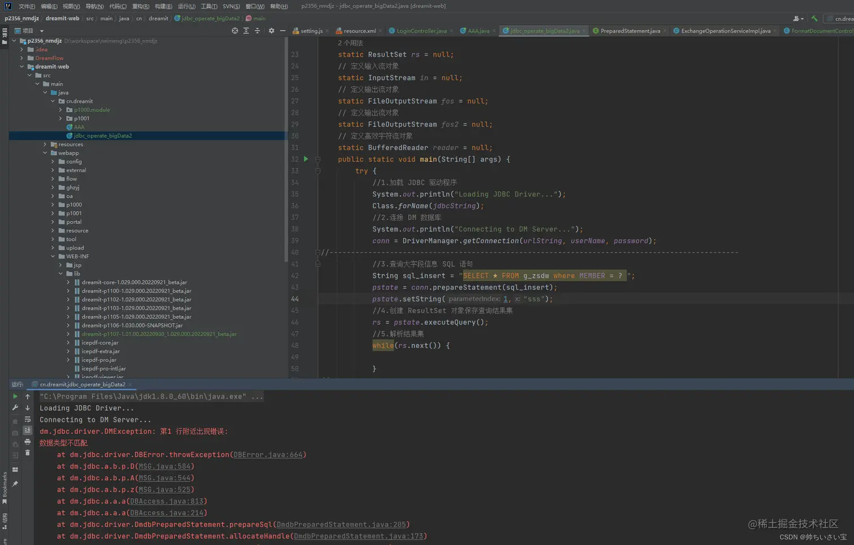Close the Run console tab
Screen dimensions: 854x545
click(x=130, y=385)
